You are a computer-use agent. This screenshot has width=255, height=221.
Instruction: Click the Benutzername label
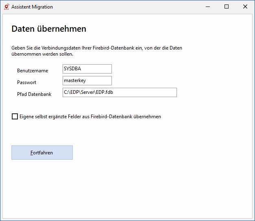click(33, 71)
